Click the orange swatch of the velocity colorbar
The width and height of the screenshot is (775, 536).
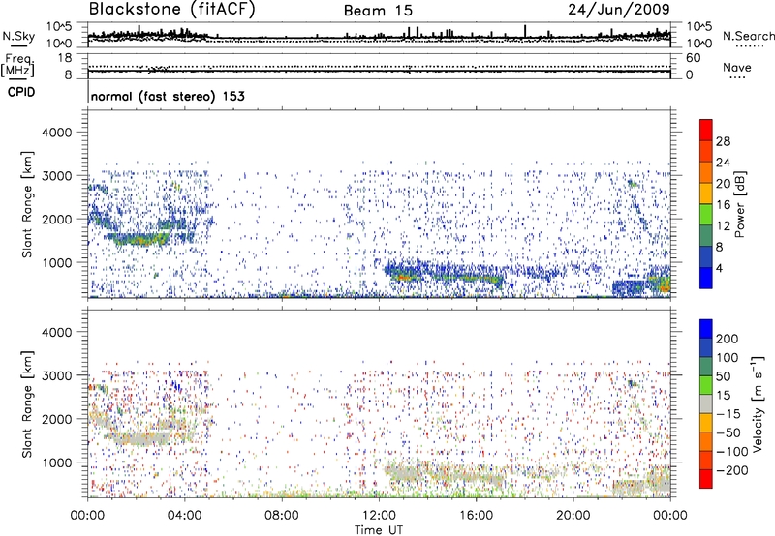pyautogui.click(x=706, y=441)
